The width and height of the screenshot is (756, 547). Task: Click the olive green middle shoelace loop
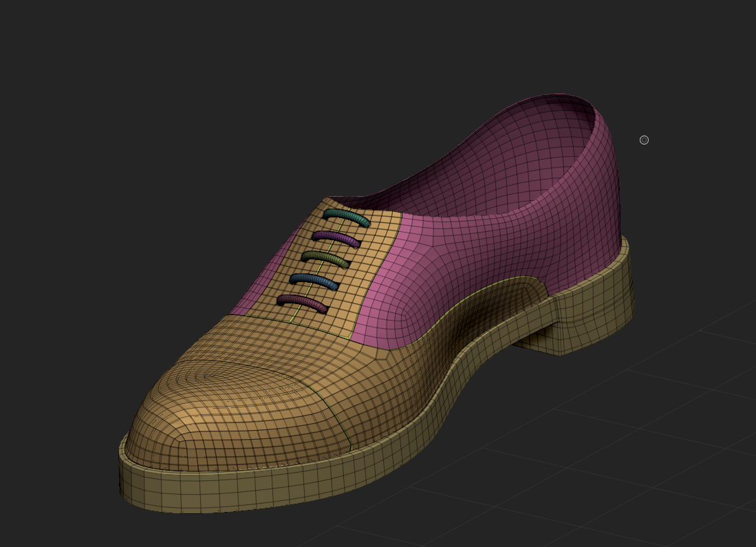325,259
